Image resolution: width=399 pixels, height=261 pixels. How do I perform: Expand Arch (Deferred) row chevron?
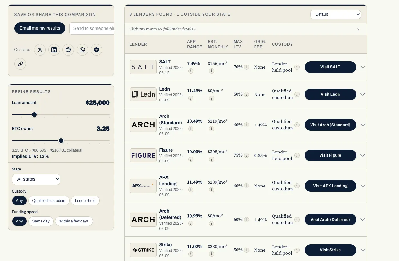(x=363, y=220)
